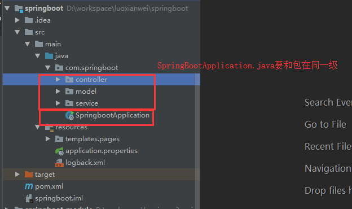Expand the templates.pages folder arrow
Viewport: 352px width, 209px height.
48,139
